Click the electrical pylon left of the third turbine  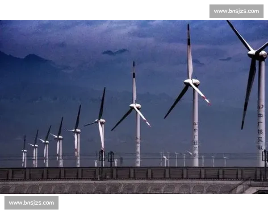pos(110,158)
